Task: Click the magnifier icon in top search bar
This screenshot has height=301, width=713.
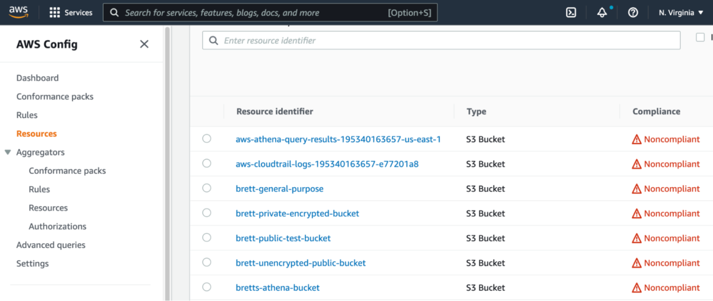Action: pos(115,13)
